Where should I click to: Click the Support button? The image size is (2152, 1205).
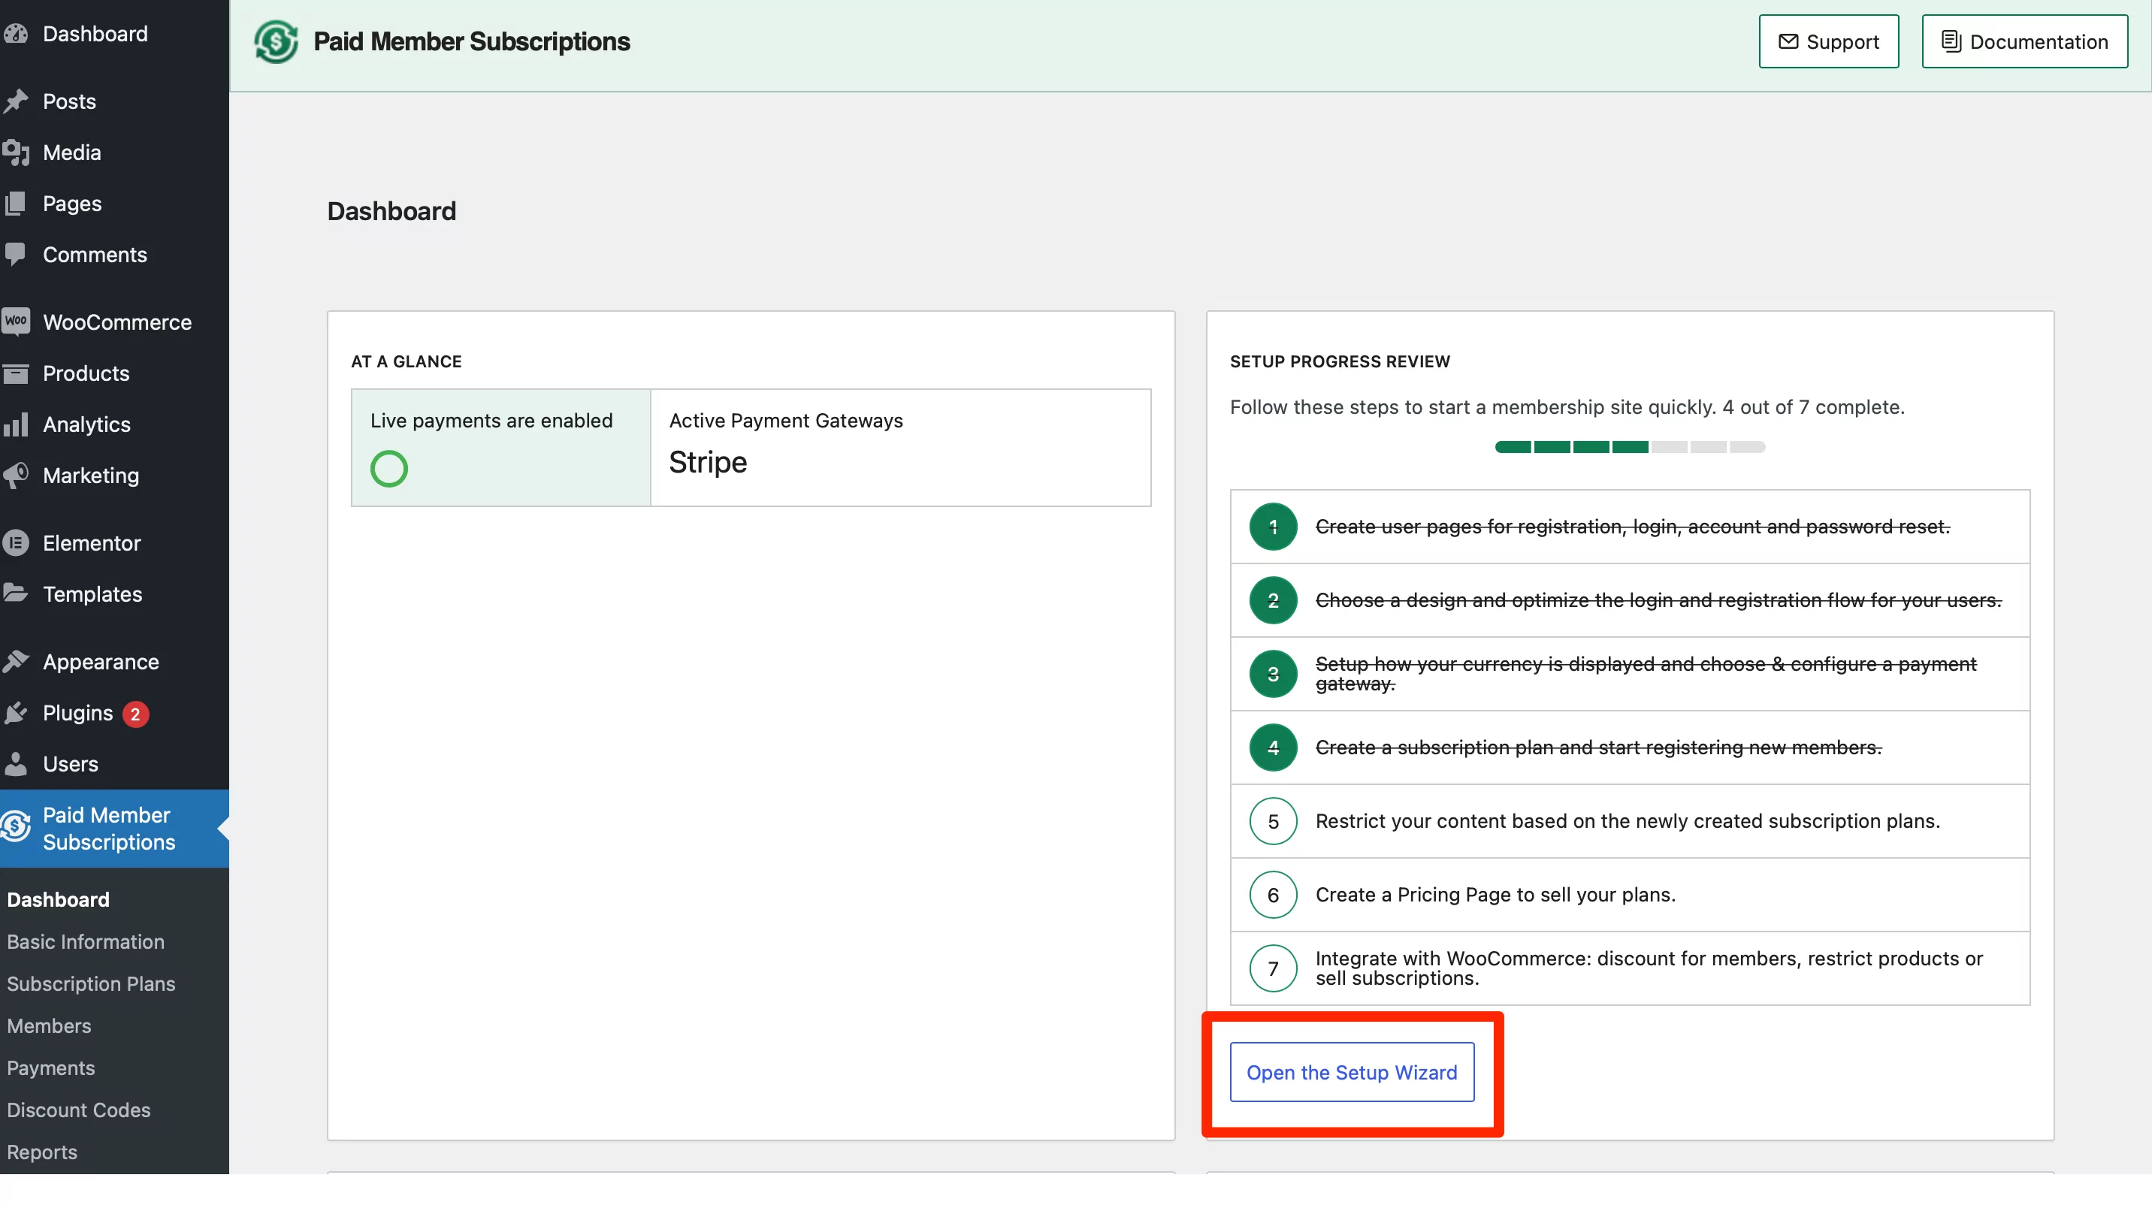click(1828, 40)
